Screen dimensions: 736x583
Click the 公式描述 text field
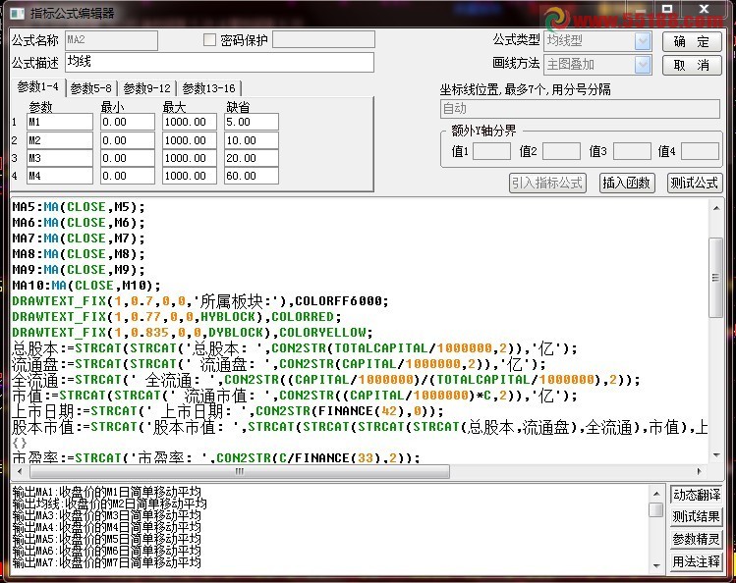219,63
